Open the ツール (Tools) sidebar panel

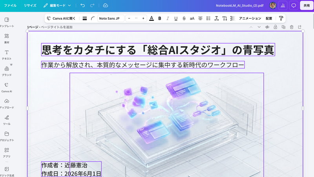7,120
